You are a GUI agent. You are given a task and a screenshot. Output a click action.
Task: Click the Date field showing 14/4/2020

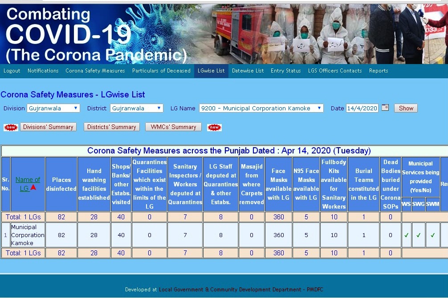[362, 108]
